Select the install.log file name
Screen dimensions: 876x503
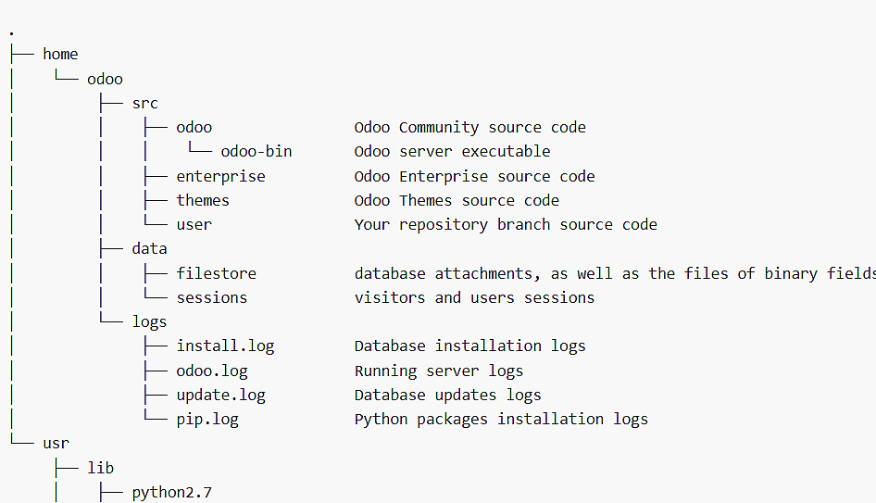pos(225,346)
